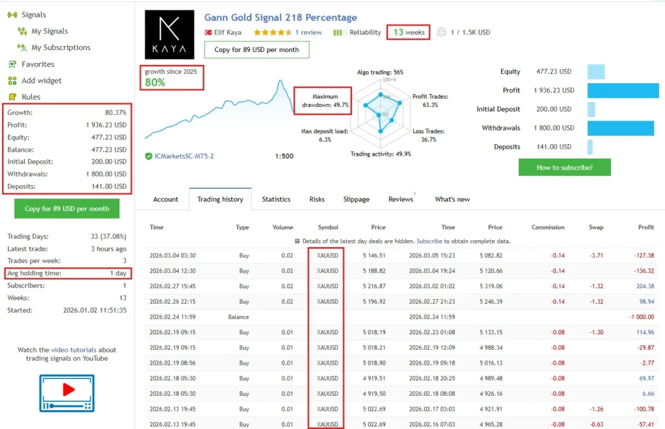Open the Gann Gold Signal 218 Percentage title

pyautogui.click(x=281, y=18)
